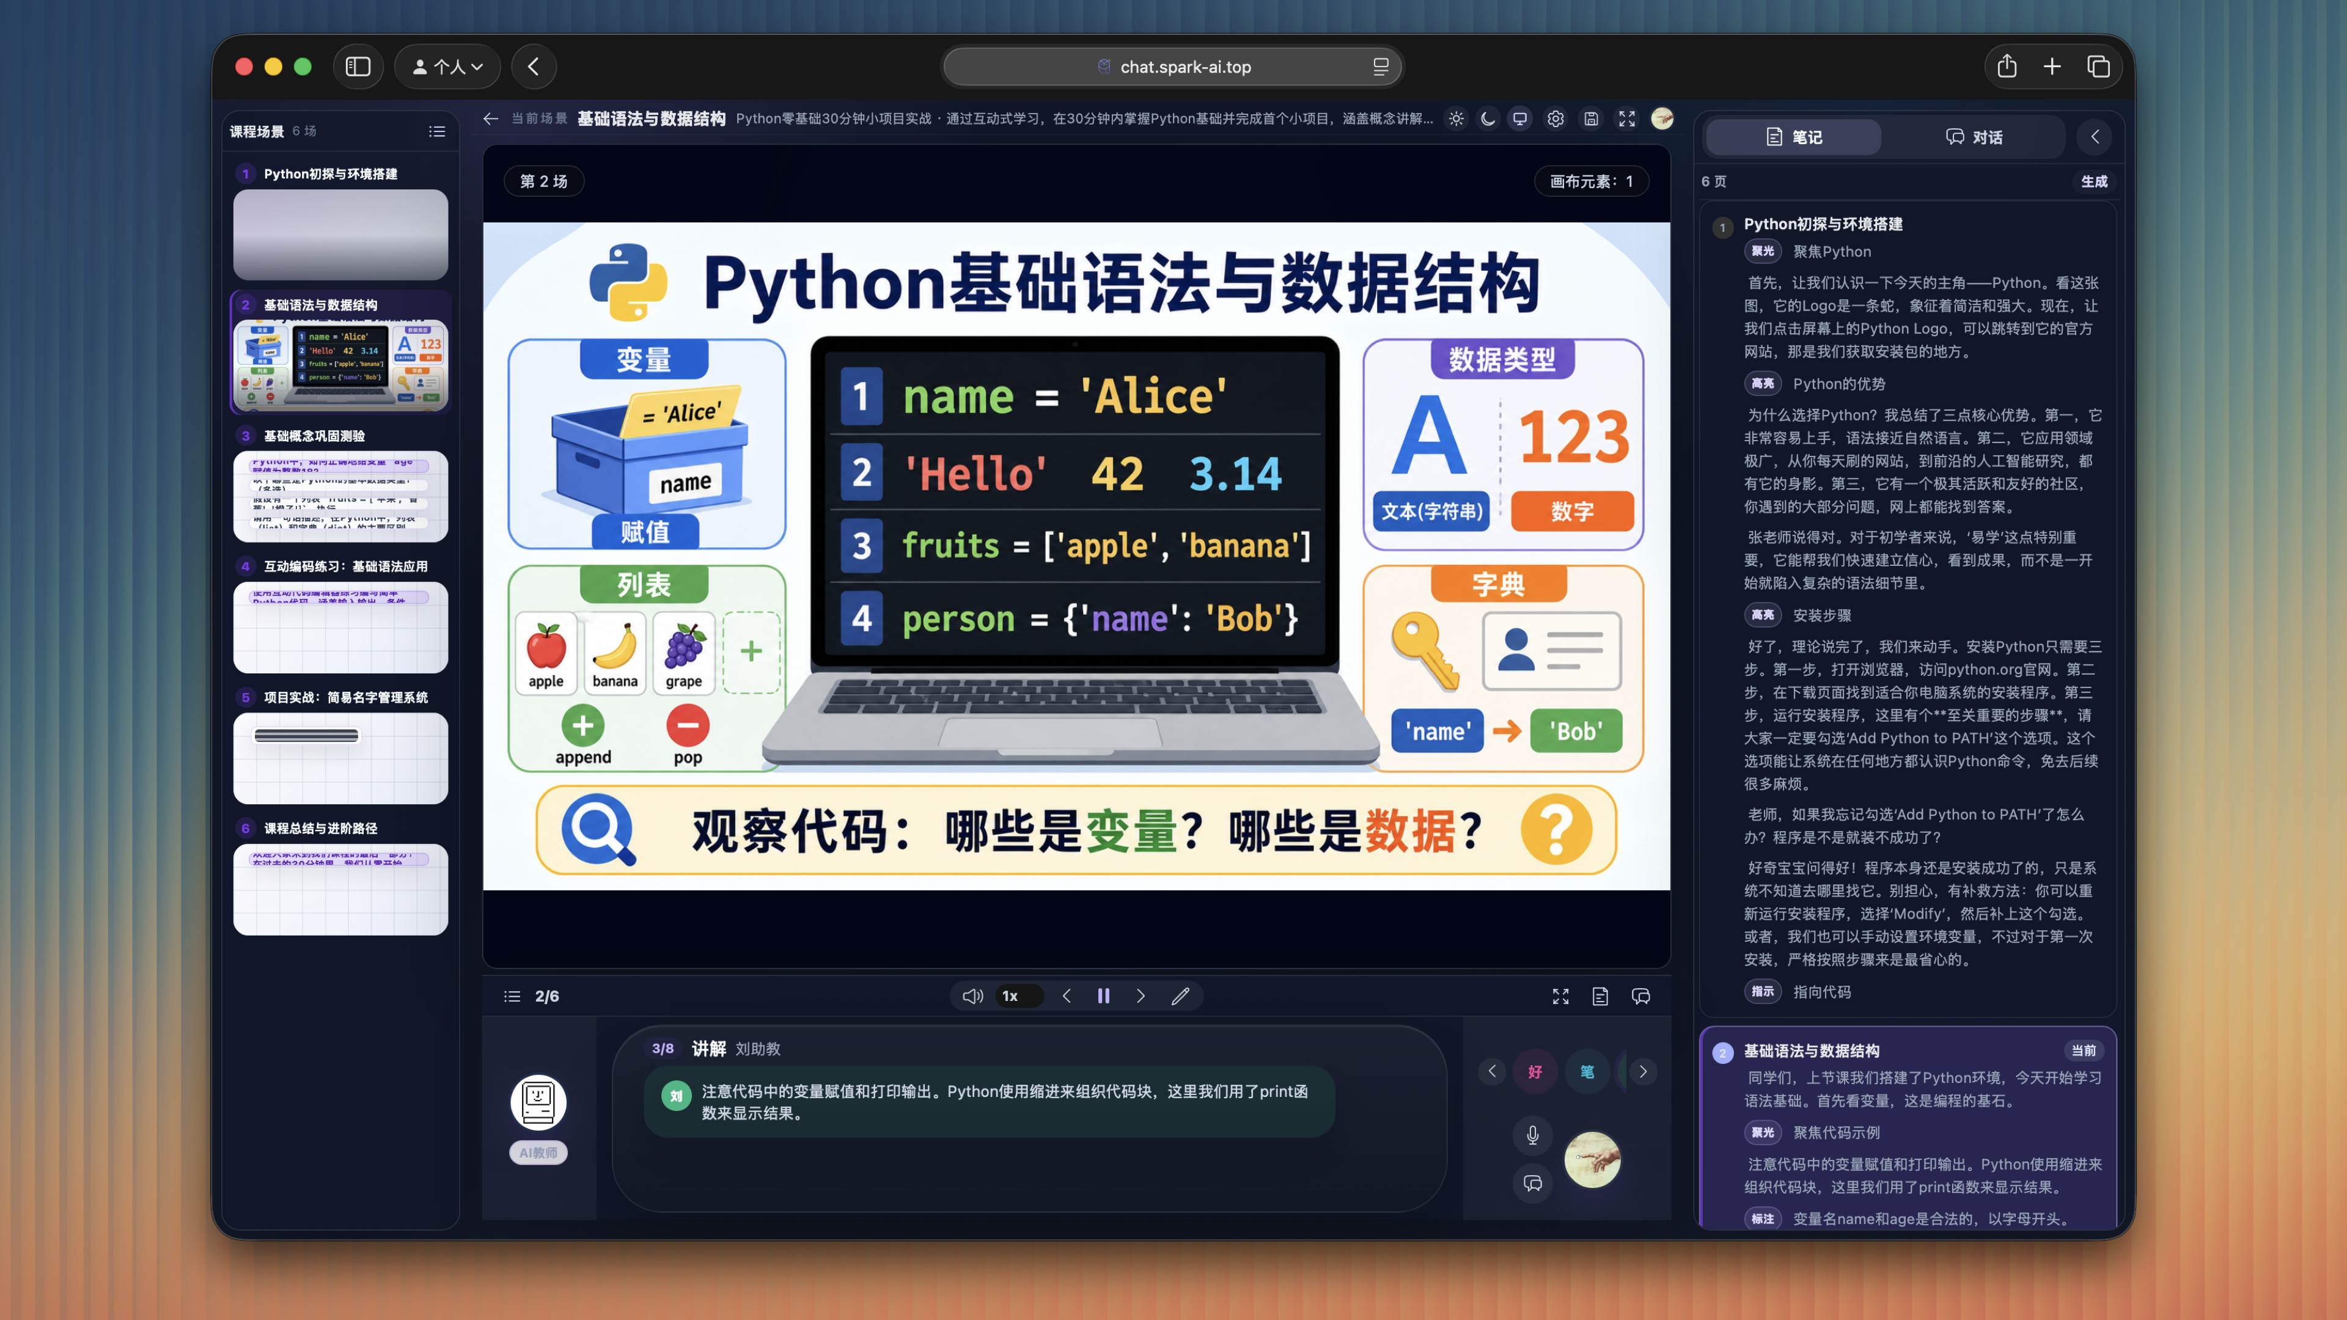Click pop minus icon on slide
Screen dimensions: 2347x1320
(x=688, y=726)
